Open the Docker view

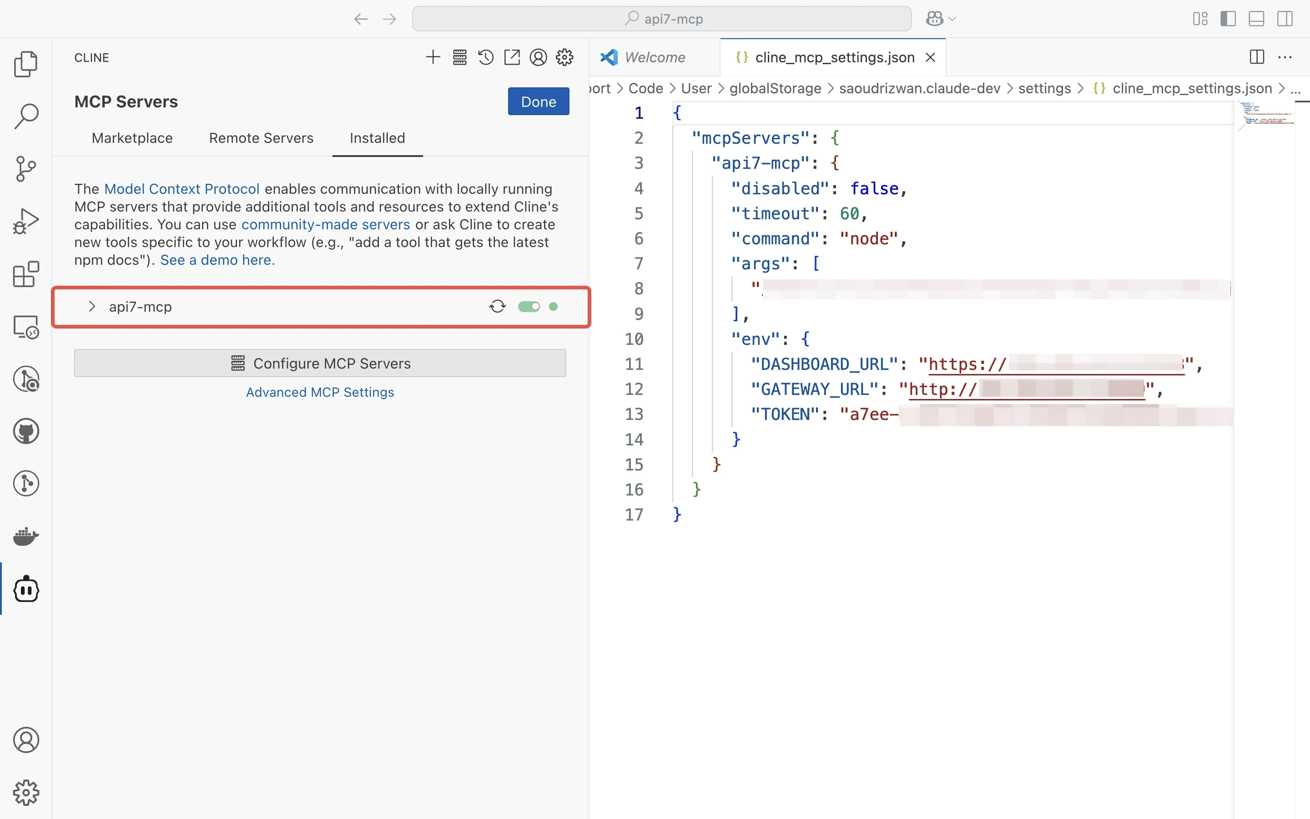(25, 536)
